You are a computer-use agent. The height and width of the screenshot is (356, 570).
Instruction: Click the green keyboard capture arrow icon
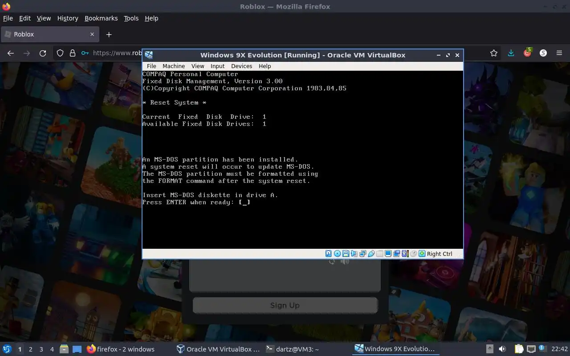click(422, 254)
